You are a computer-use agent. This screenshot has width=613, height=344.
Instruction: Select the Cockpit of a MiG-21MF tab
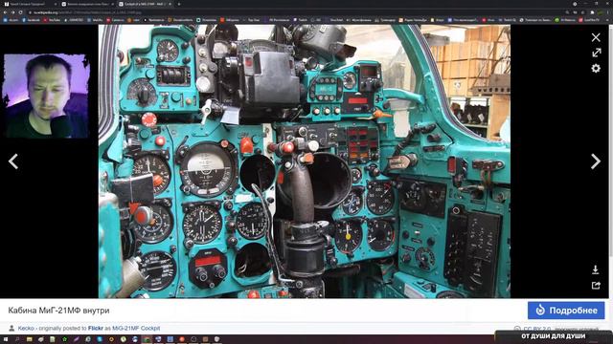145,4
